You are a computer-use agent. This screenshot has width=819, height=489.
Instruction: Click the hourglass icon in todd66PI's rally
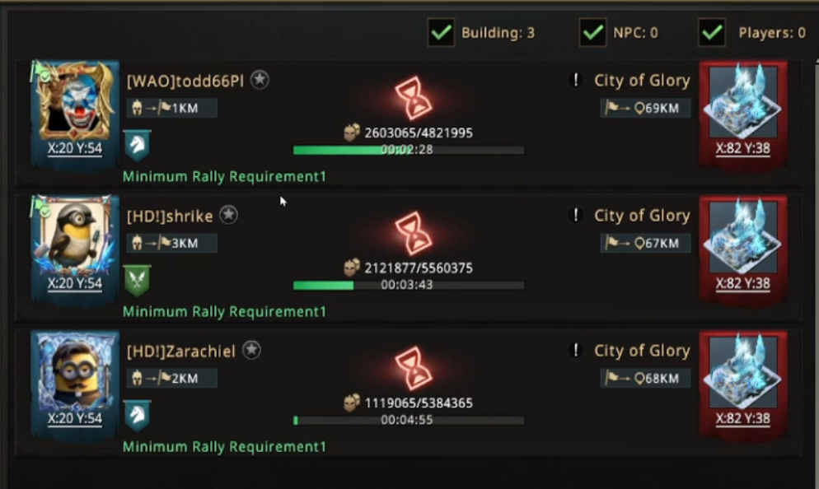tap(413, 99)
